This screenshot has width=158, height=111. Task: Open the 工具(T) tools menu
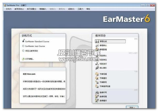[80, 9]
